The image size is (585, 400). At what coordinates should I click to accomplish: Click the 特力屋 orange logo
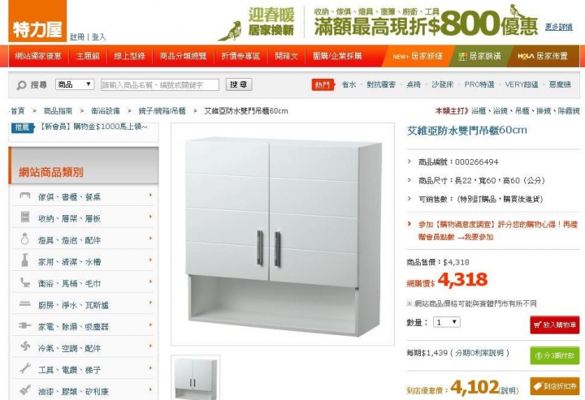pos(37,21)
